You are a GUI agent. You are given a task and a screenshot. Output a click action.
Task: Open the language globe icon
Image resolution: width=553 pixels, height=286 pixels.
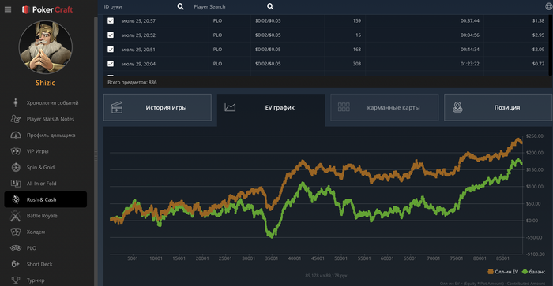point(549,6)
